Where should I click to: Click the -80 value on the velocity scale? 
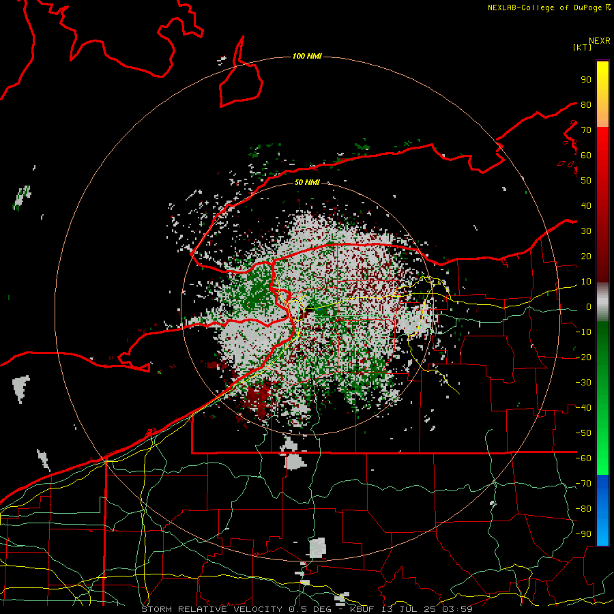[583, 509]
